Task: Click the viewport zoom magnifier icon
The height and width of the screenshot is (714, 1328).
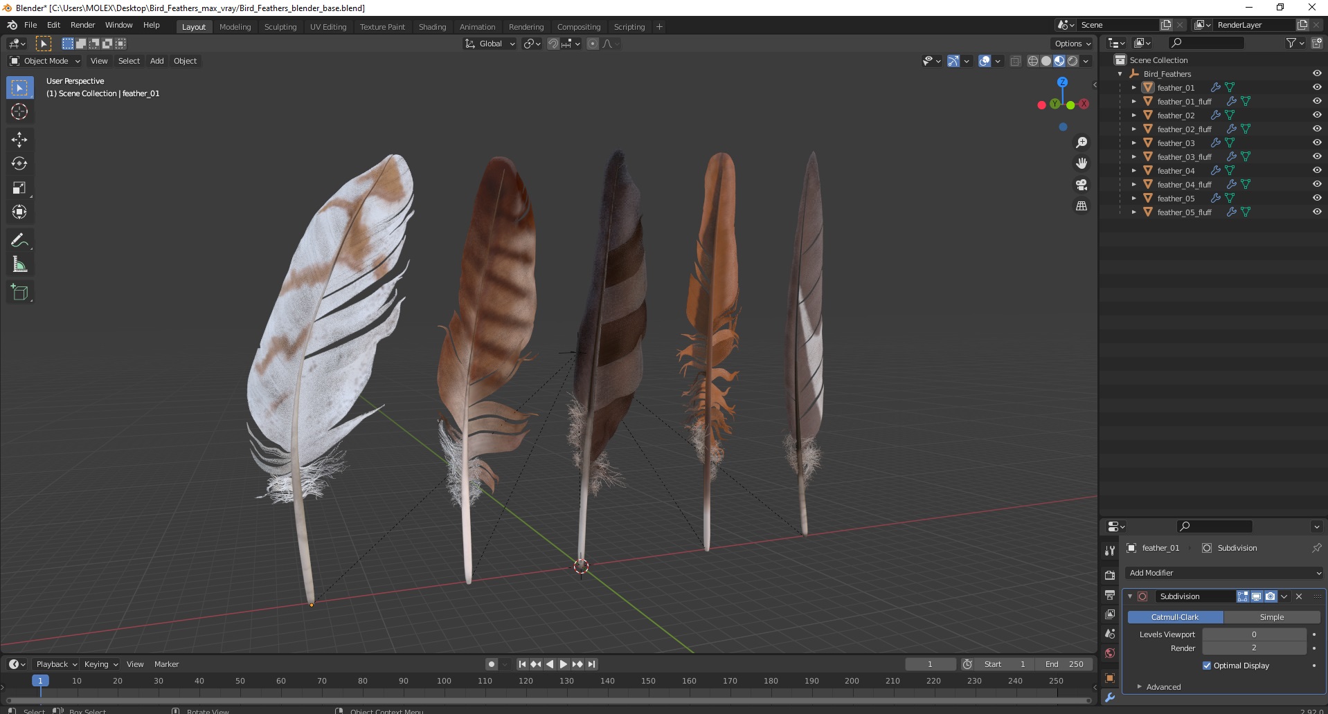Action: [1081, 143]
